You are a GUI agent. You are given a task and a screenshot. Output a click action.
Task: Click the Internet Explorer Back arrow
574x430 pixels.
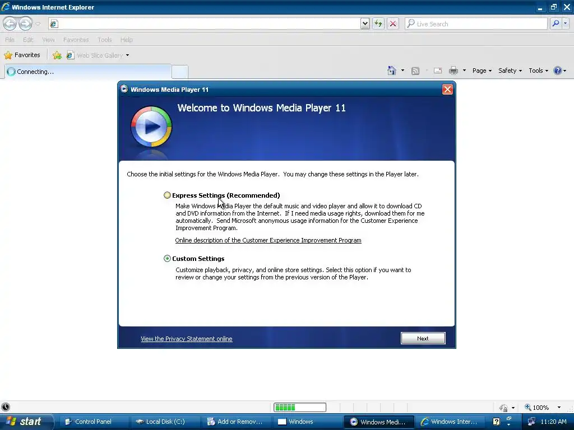[10, 24]
